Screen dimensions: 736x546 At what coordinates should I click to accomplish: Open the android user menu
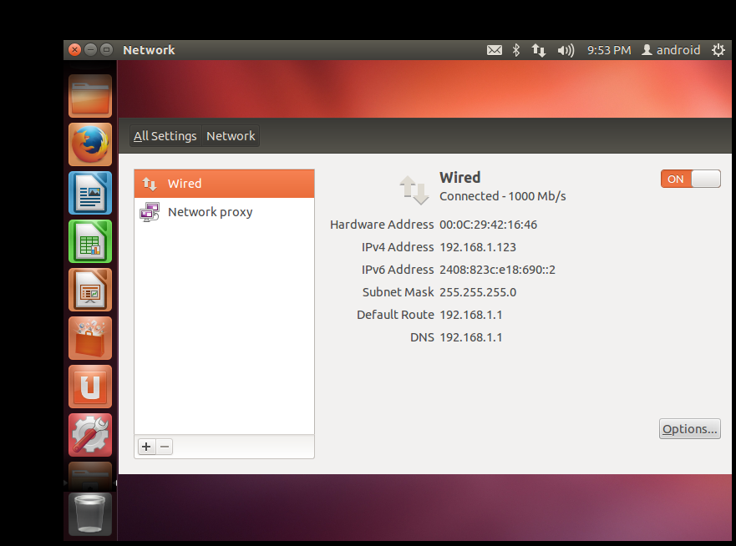pyautogui.click(x=671, y=50)
